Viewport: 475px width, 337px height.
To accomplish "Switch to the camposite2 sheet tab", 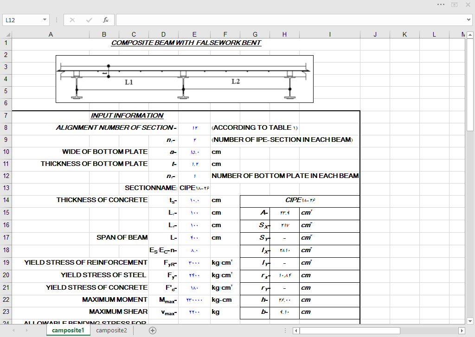I will [x=111, y=331].
